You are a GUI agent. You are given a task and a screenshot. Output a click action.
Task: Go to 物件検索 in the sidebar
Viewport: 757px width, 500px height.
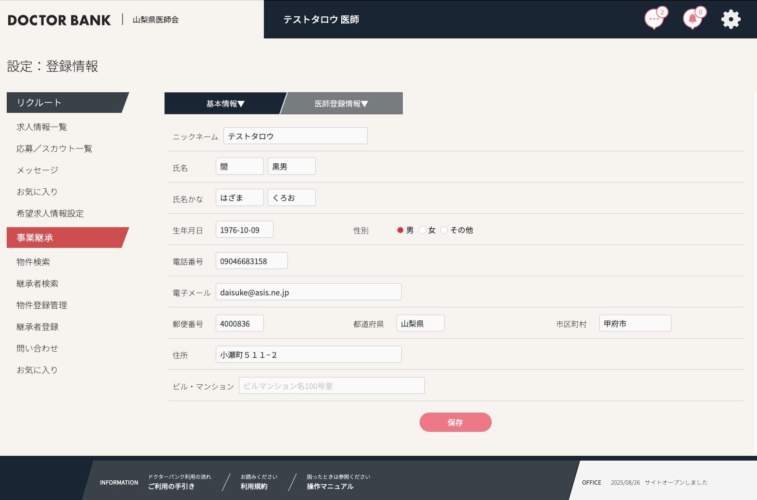33,262
